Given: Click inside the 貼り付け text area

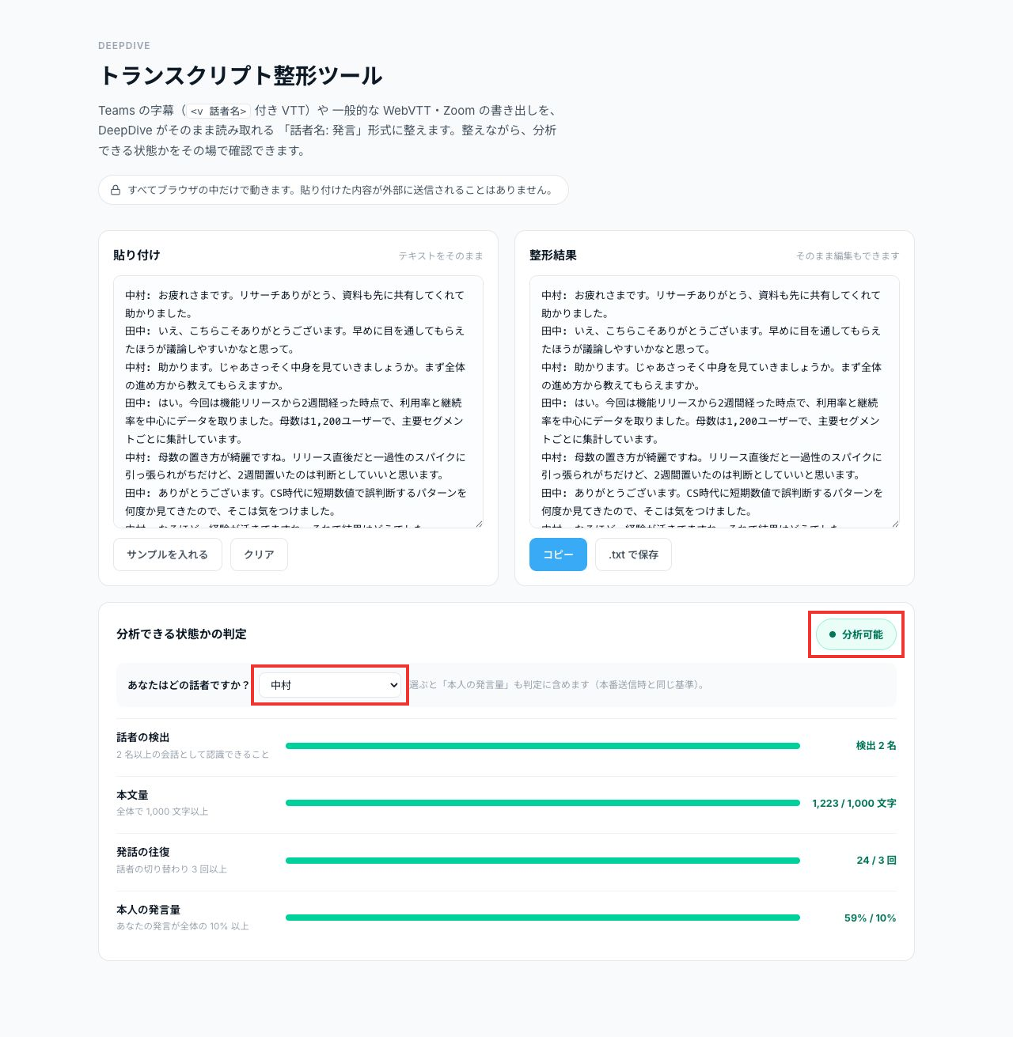Looking at the screenshot, I should [298, 402].
